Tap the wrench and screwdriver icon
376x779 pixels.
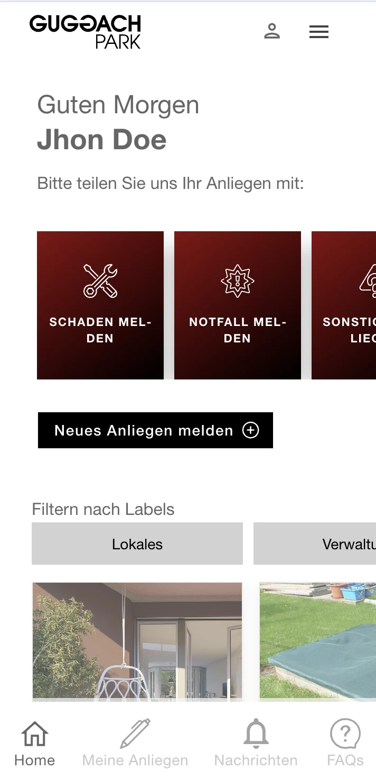pyautogui.click(x=100, y=280)
